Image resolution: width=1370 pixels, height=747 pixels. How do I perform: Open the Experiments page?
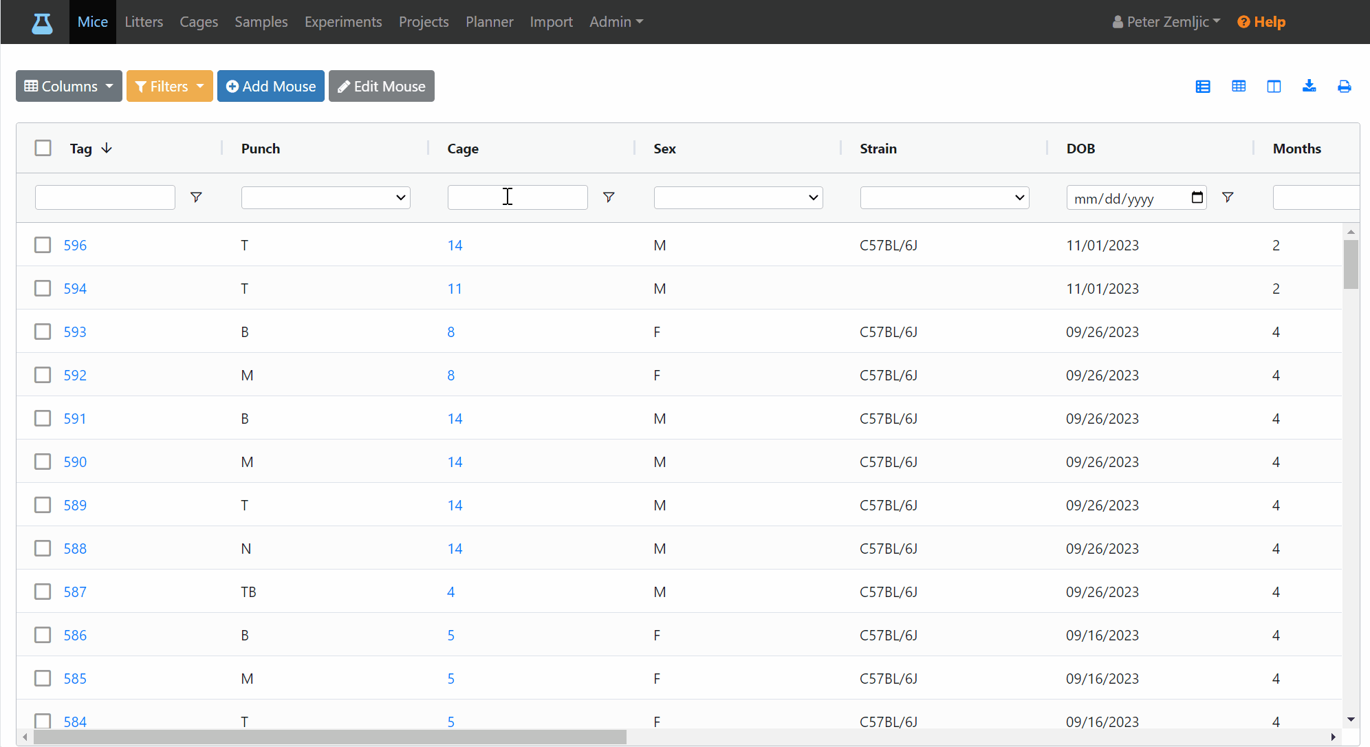coord(343,22)
